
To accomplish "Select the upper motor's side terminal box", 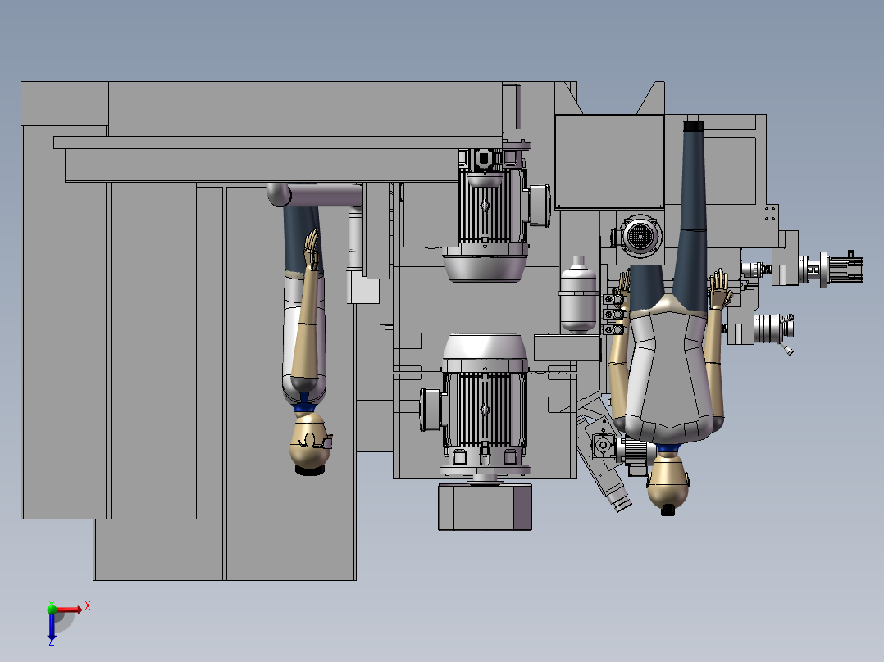I will 540,205.
